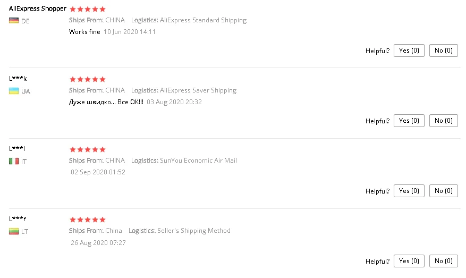Mark the 'Works fine' review helpful with Yes
Image resolution: width=466 pixels, height=278 pixels.
pos(409,50)
